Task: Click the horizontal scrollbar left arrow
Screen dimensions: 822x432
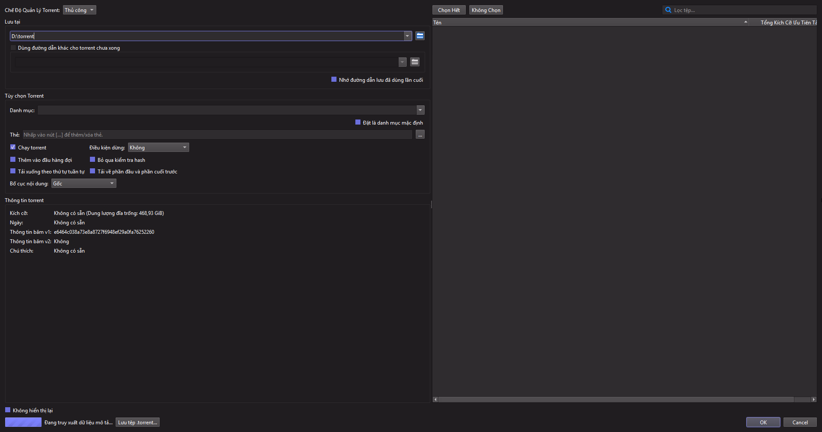Action: [435, 399]
